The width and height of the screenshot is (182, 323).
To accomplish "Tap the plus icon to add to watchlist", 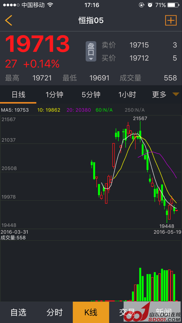I will pyautogui.click(x=171, y=20).
